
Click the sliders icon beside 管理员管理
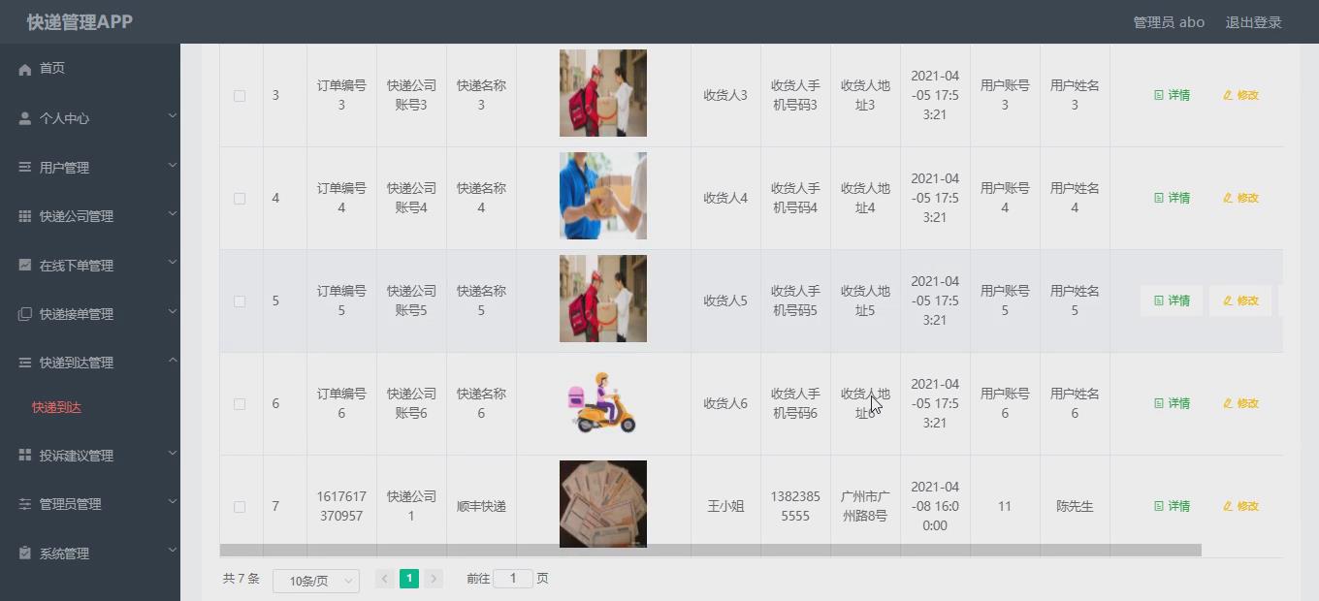click(25, 504)
